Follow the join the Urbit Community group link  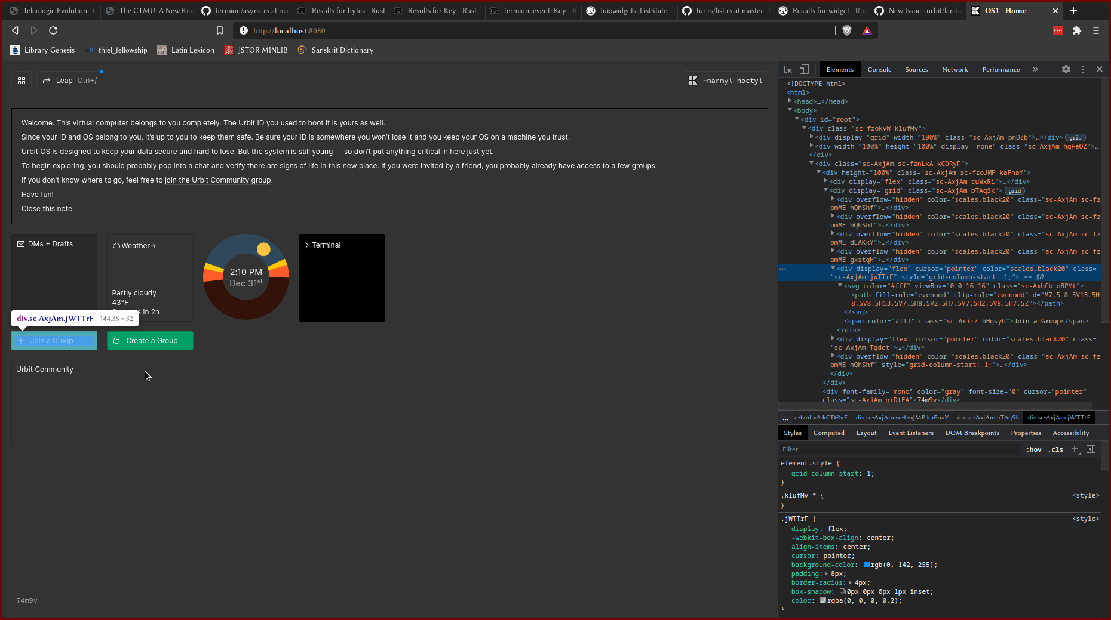click(218, 180)
